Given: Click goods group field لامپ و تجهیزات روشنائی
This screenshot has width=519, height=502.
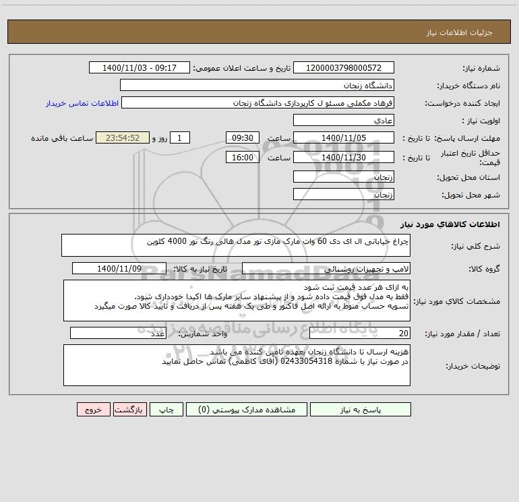Looking at the screenshot, I should click(x=326, y=268).
